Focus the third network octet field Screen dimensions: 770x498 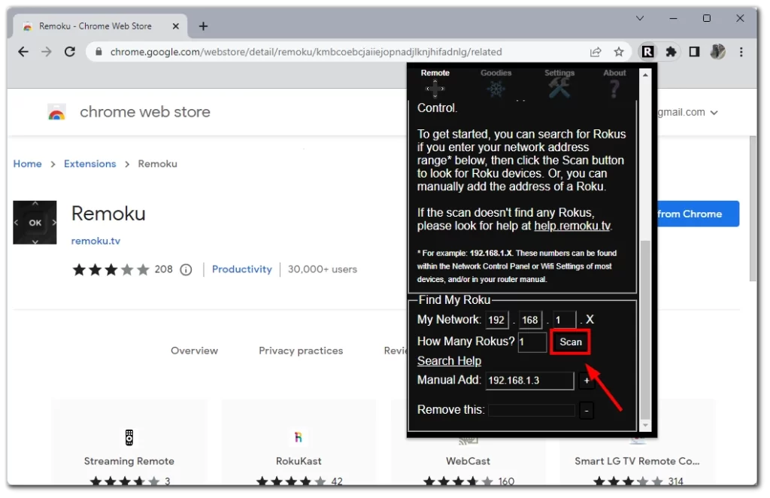pyautogui.click(x=564, y=320)
